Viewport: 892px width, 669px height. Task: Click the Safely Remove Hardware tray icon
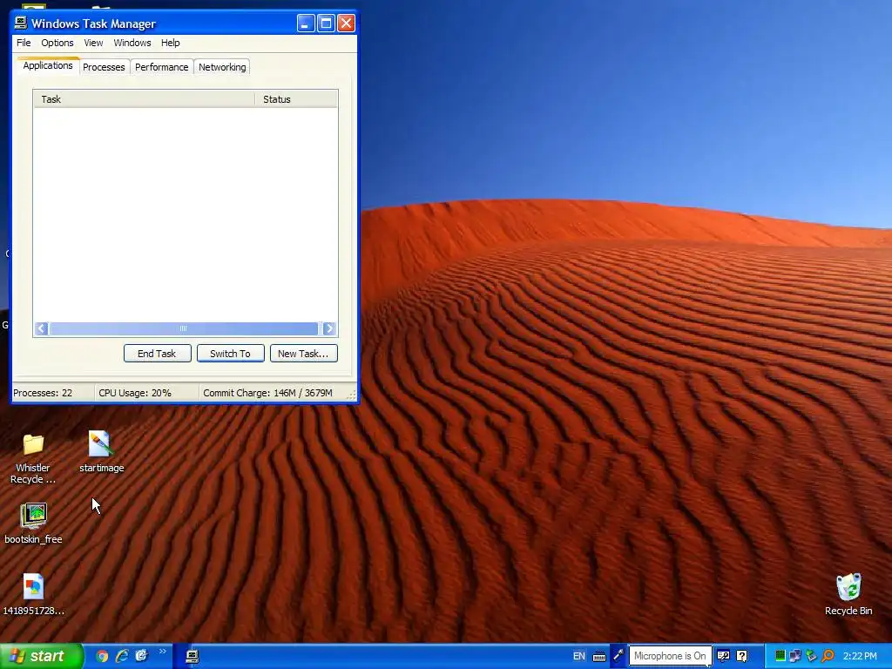pos(812,656)
